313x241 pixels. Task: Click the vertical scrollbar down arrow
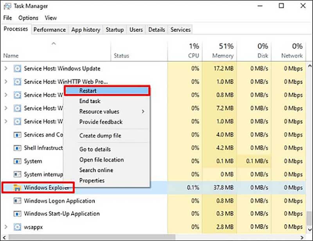[309, 230]
